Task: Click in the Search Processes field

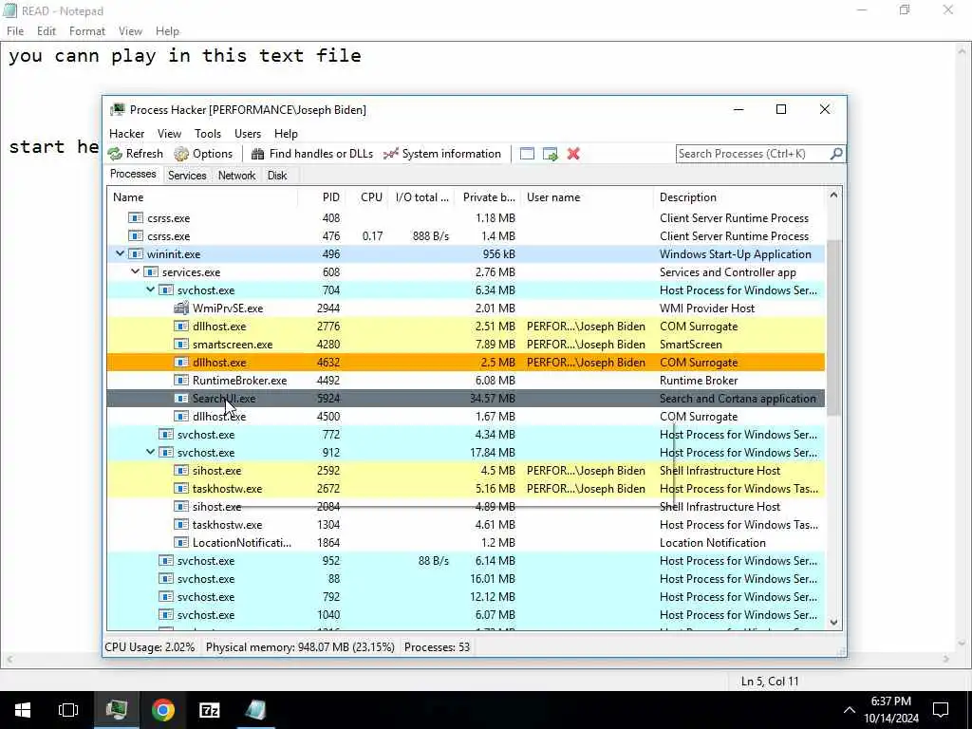Action: [753, 153]
